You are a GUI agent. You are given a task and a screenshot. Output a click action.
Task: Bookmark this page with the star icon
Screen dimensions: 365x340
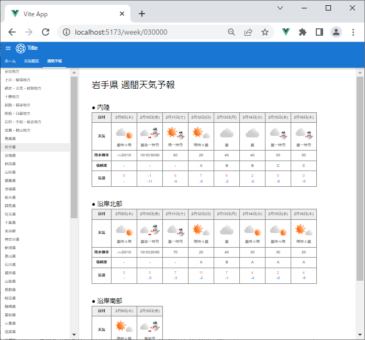coord(265,32)
